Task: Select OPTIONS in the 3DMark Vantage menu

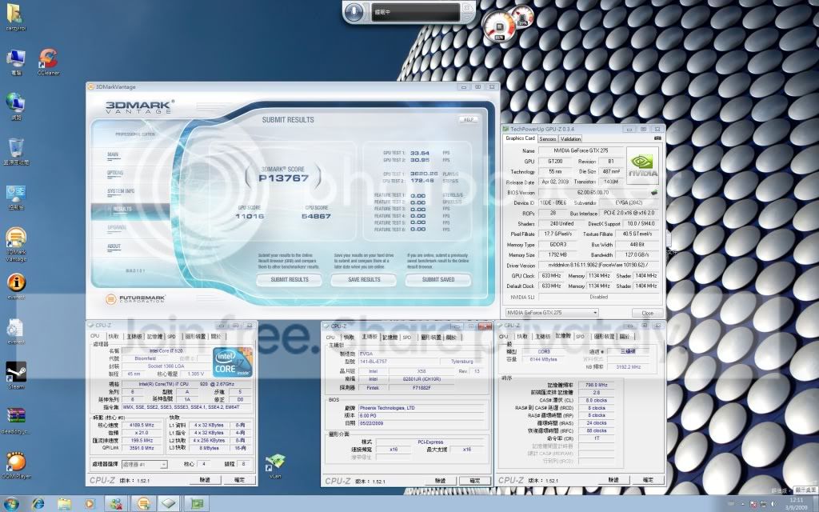Action: coord(115,172)
